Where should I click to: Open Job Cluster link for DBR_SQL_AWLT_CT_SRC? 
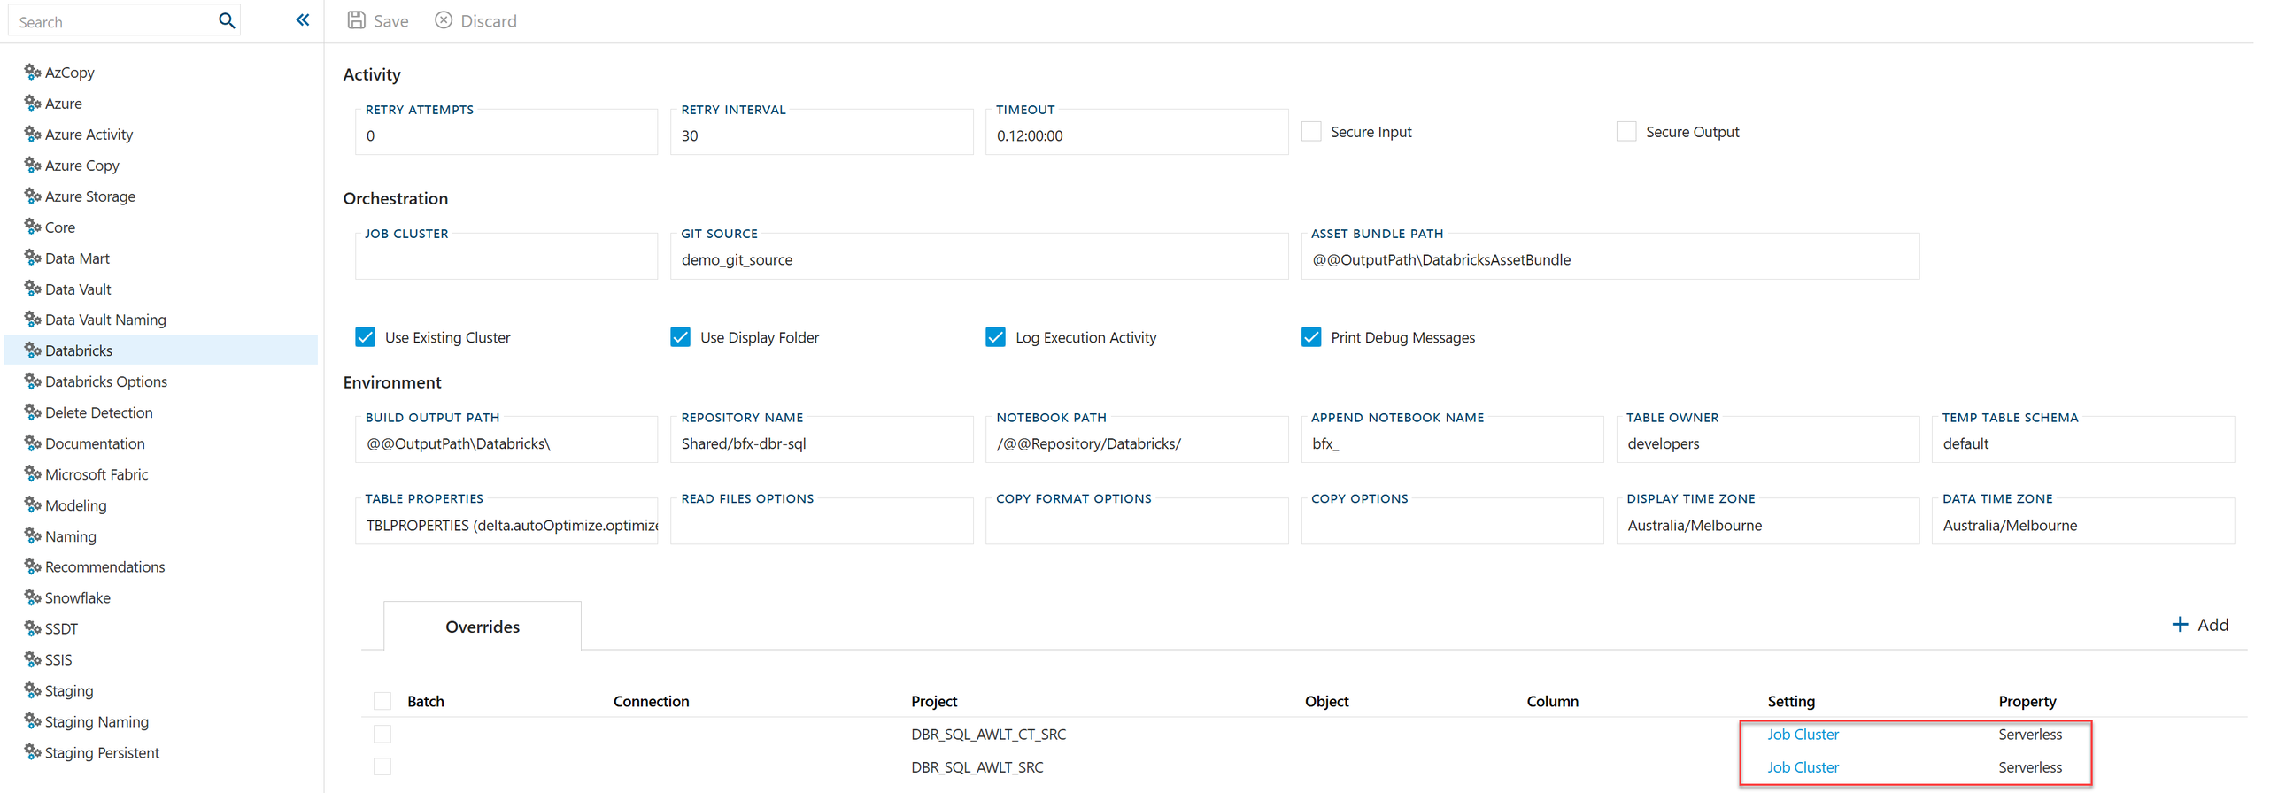pyautogui.click(x=1803, y=734)
